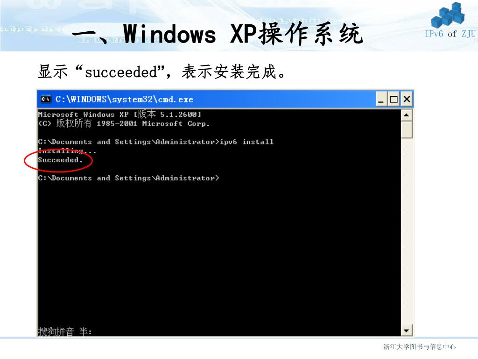Click the vertical scrollbar thumb
The width and height of the screenshot is (478, 359).
[x=407, y=130]
